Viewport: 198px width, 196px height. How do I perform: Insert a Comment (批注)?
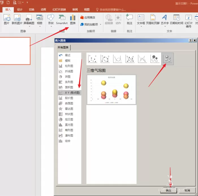coord(130,19)
